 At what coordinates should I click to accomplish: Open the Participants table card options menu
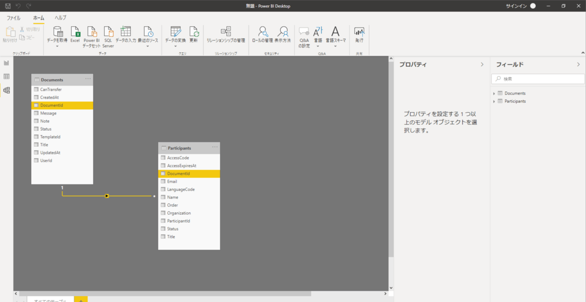[215, 147]
